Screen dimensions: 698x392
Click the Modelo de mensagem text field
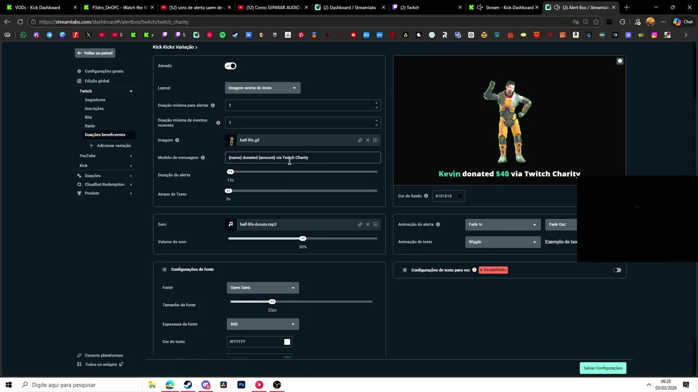pyautogui.click(x=303, y=157)
